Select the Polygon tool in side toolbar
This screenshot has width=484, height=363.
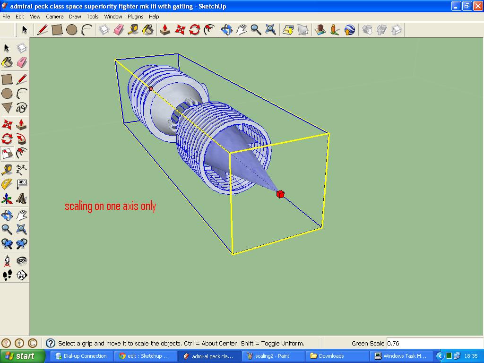(7, 108)
